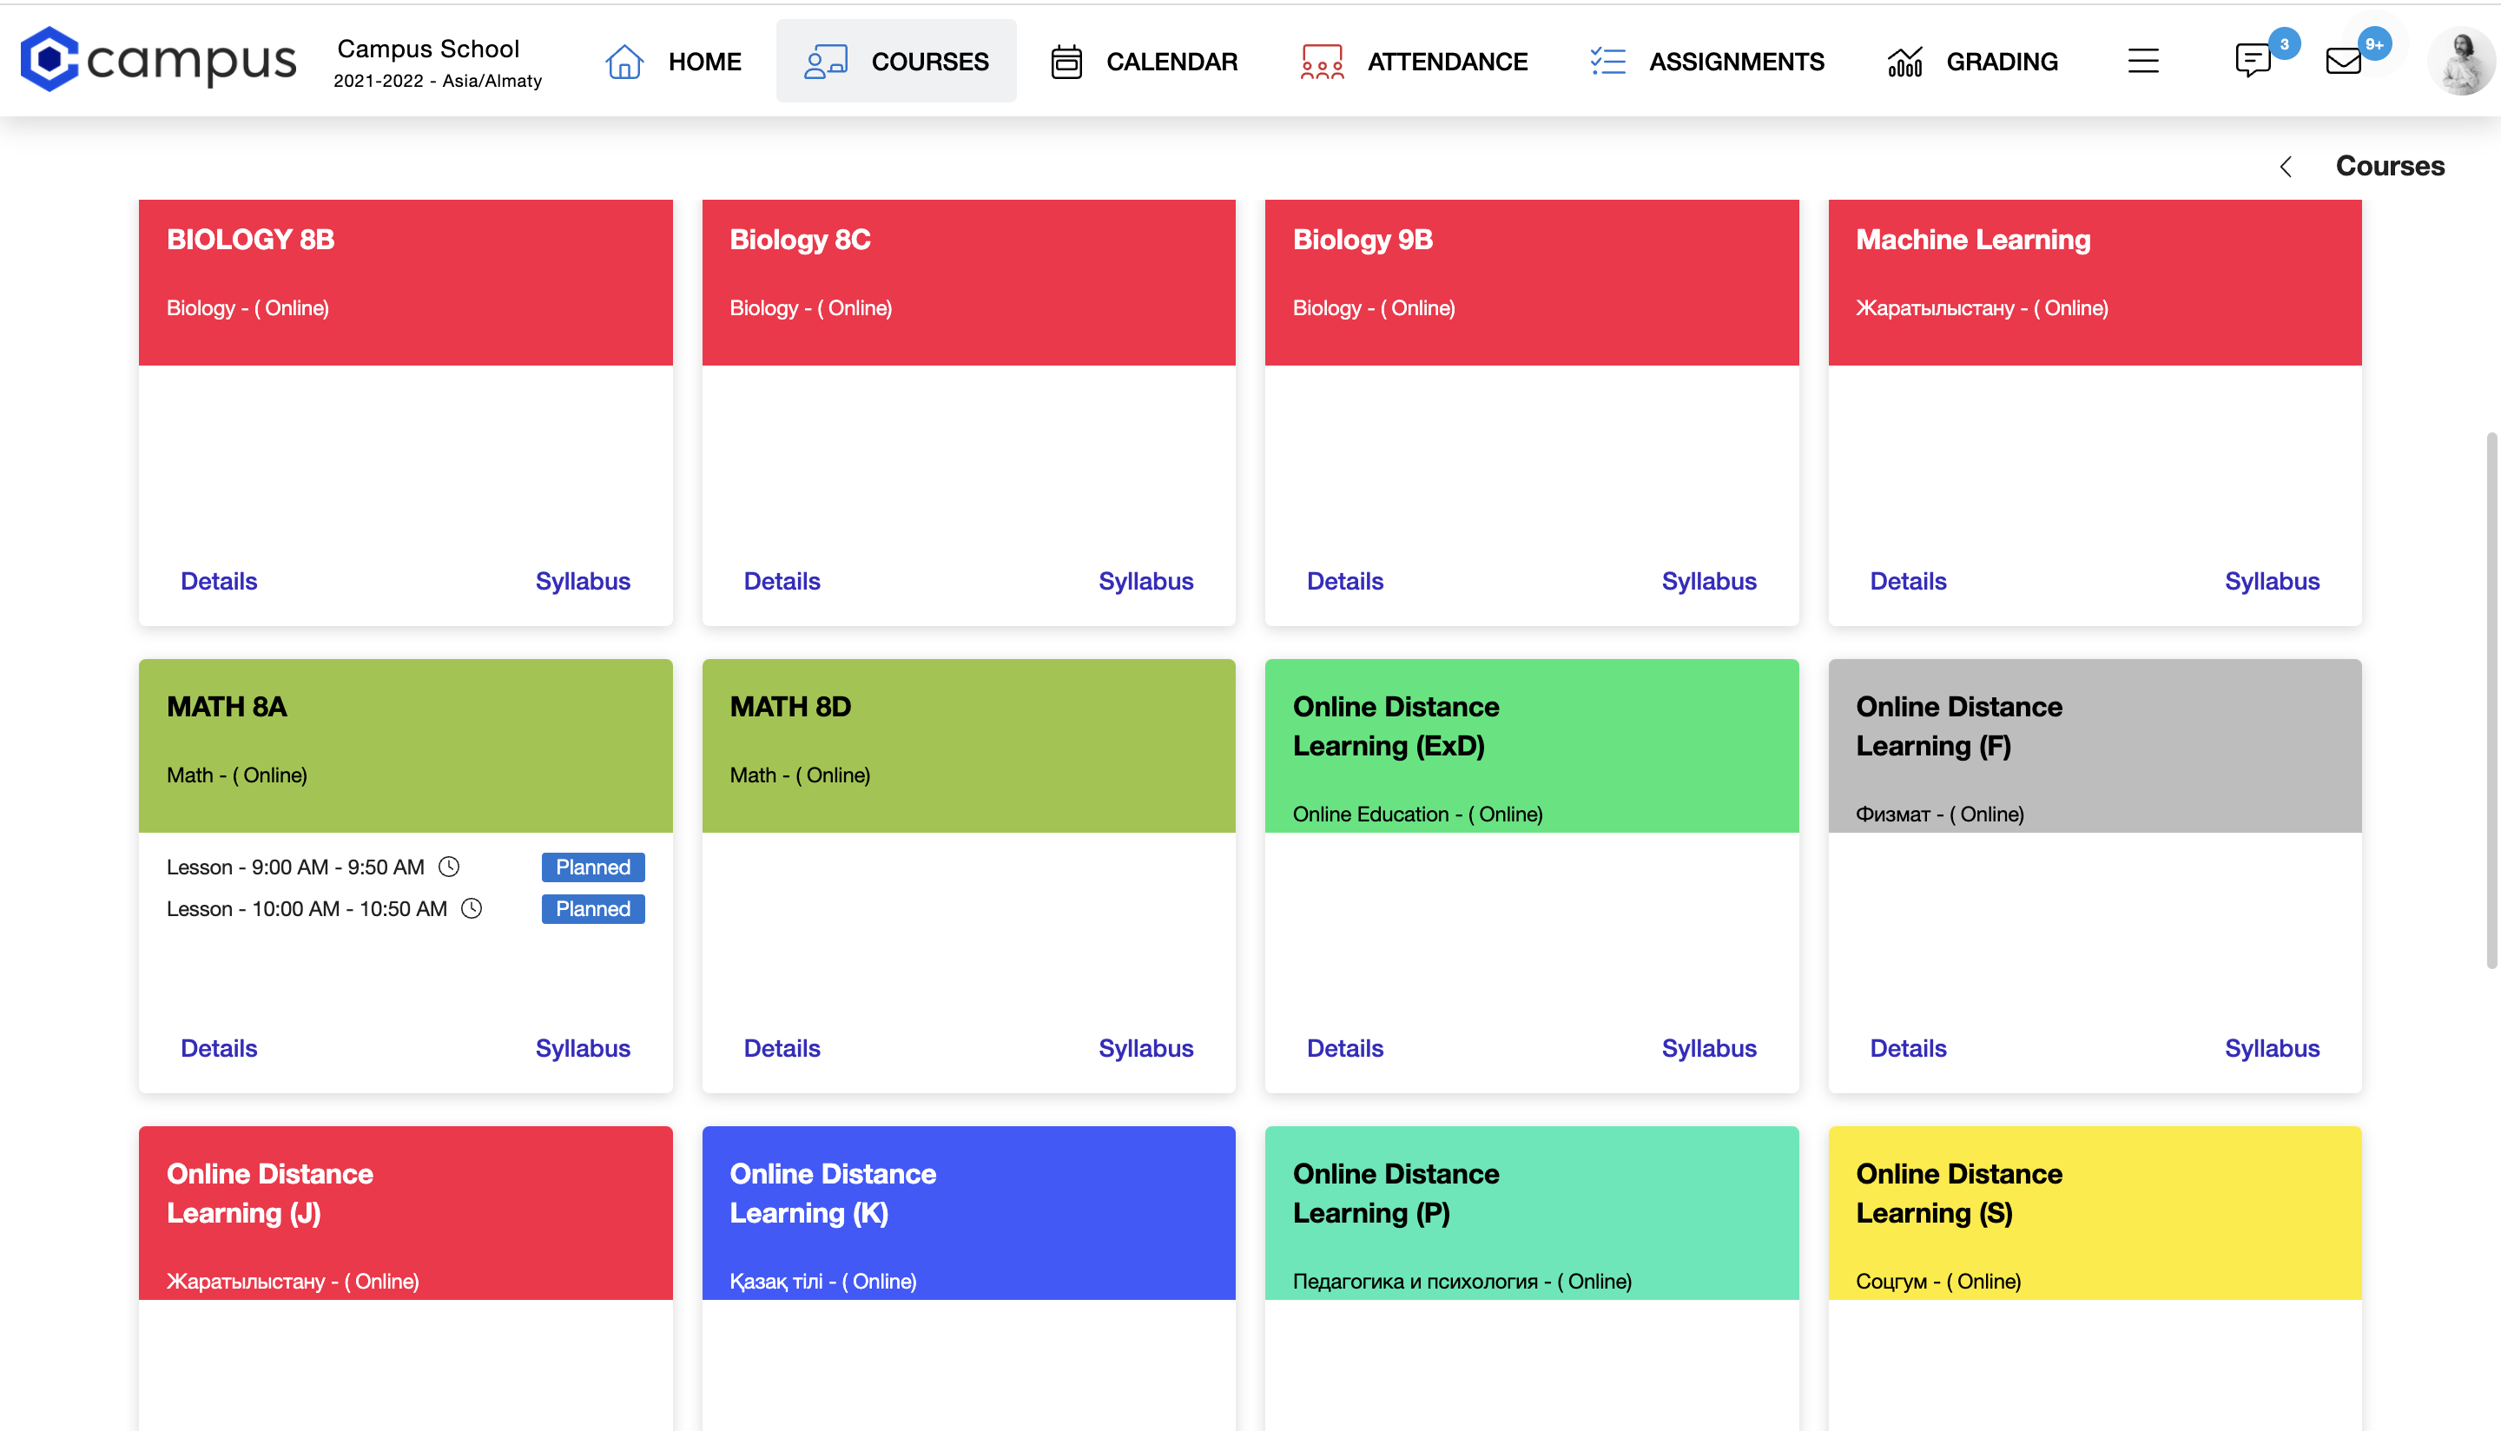
Task: Click the Campus logo icon
Action: click(49, 61)
